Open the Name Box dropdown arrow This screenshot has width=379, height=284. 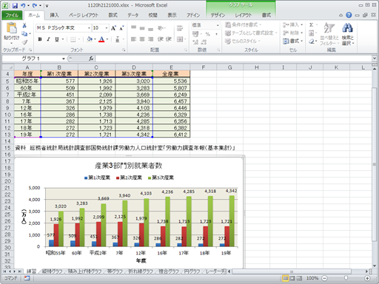pos(64,58)
